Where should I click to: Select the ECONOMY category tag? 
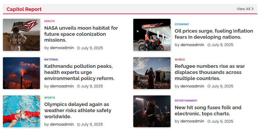182,24
